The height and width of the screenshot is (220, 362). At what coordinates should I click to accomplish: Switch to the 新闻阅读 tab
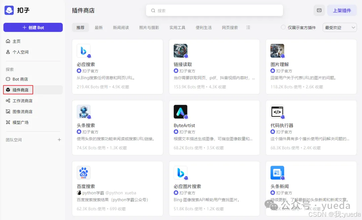(121, 27)
